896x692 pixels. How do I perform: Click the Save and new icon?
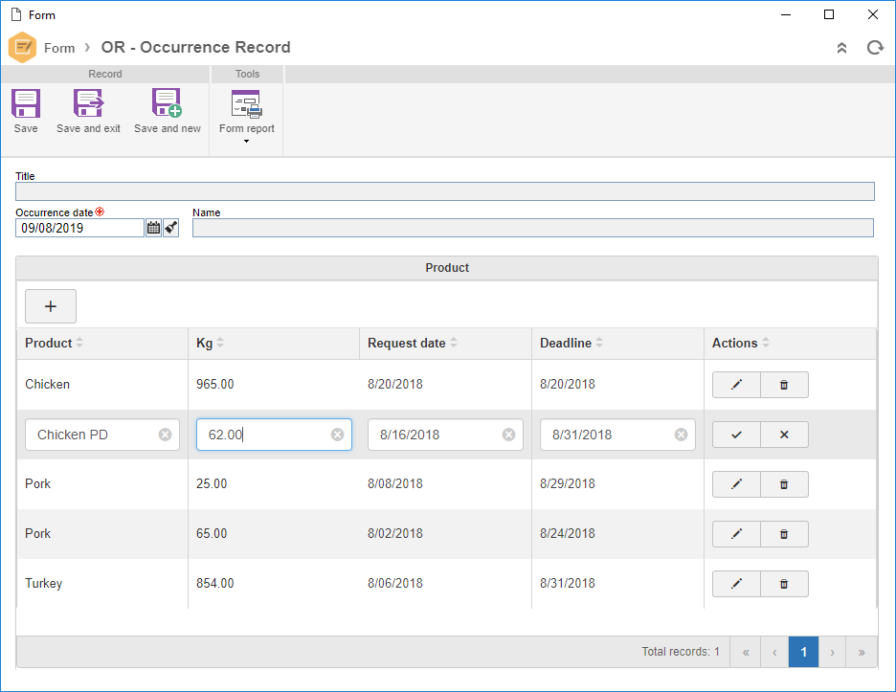point(167,103)
